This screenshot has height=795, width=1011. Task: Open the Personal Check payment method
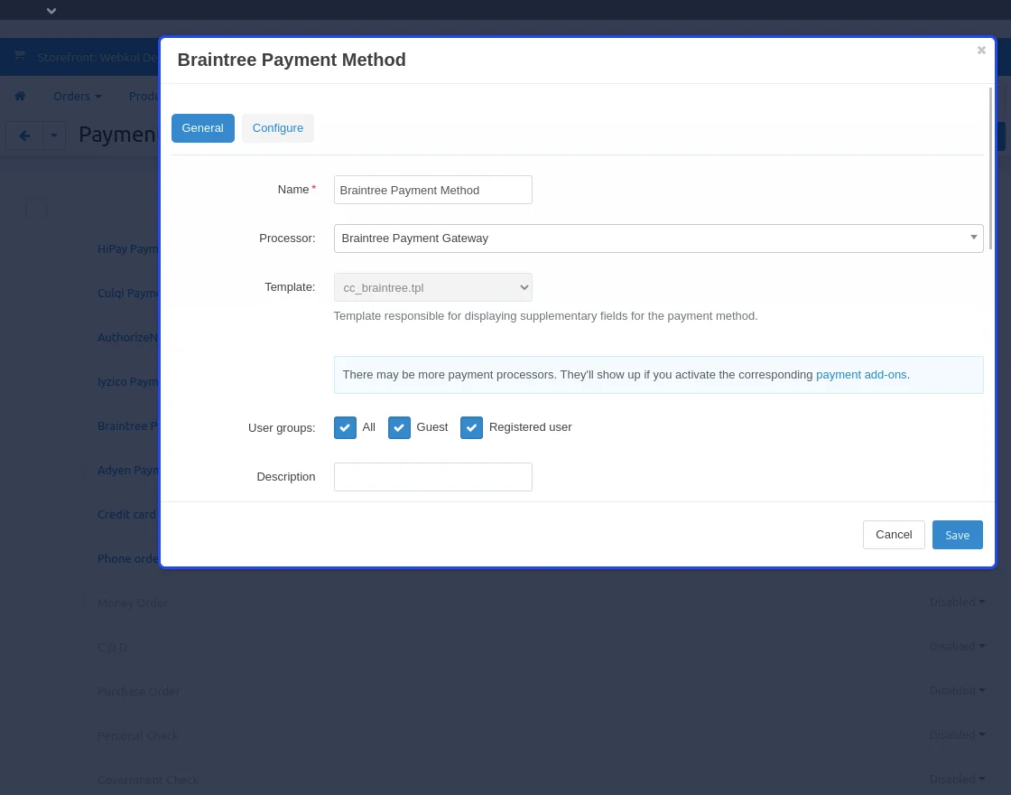pos(137,735)
